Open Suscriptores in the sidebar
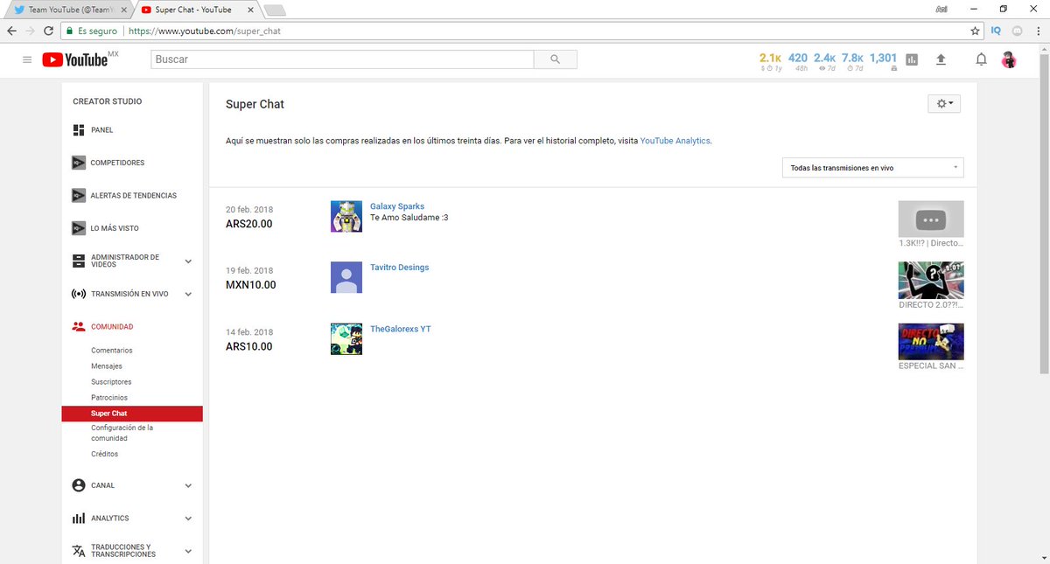 pyautogui.click(x=111, y=382)
